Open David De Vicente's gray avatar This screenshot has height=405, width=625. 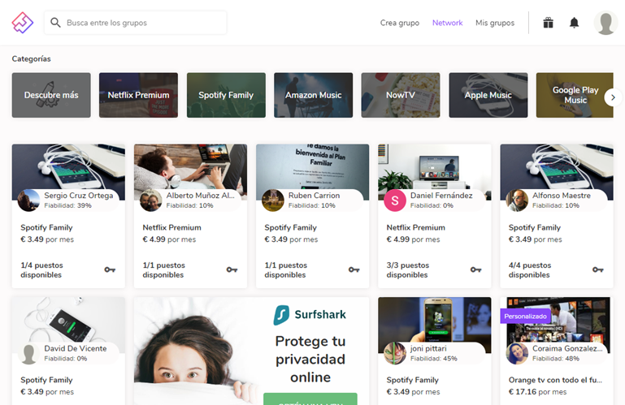28,353
